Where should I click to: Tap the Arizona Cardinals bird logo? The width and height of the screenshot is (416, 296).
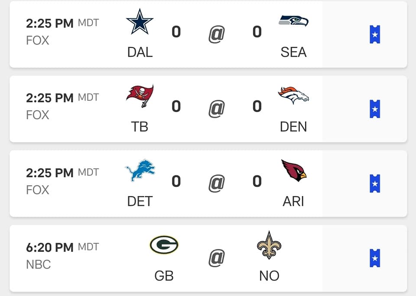pyautogui.click(x=294, y=171)
